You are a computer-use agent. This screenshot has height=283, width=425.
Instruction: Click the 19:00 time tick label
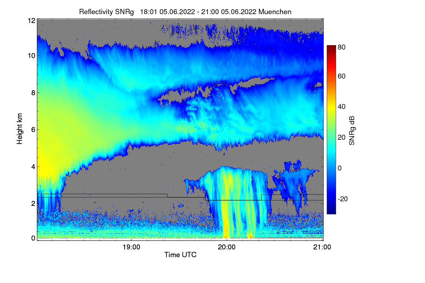pyautogui.click(x=131, y=247)
